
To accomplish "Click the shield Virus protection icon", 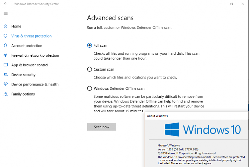I will pos(6,36).
